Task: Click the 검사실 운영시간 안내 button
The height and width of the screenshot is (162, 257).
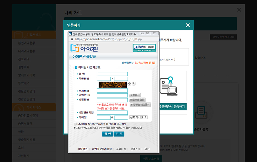Action: tap(223, 37)
